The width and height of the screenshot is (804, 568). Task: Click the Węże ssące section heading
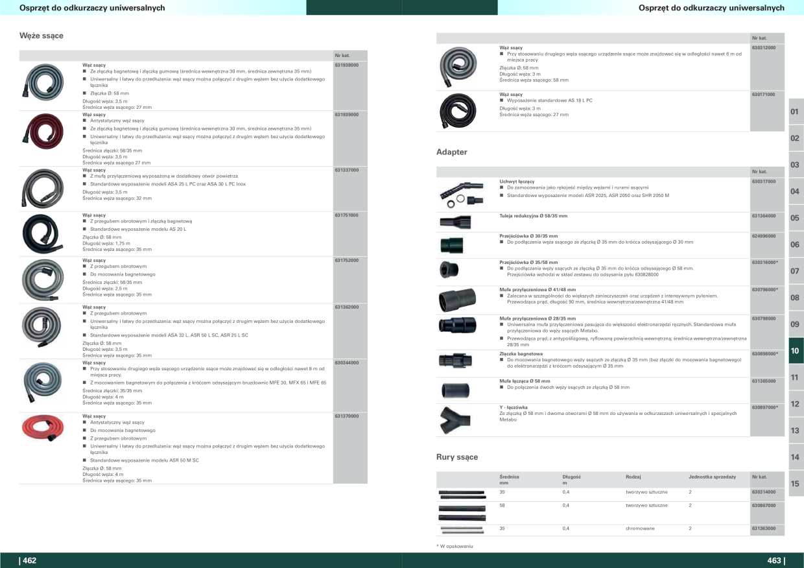click(41, 35)
